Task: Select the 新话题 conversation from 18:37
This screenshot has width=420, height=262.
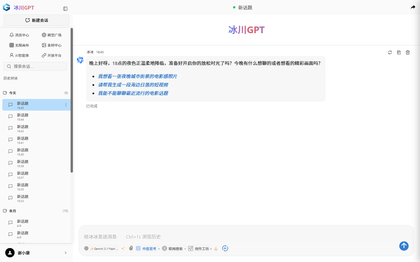Action: pos(36,175)
